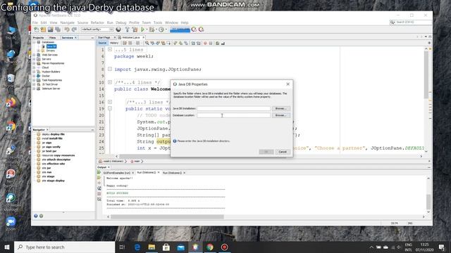
Task: Expand the Web Services tree node
Action: tap(34, 55)
